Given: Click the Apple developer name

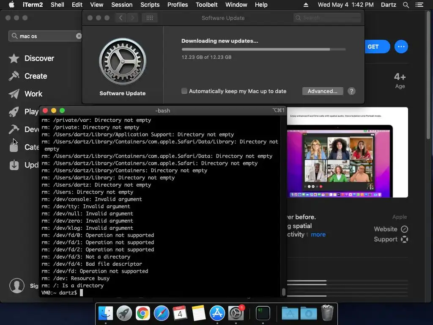Looking at the screenshot, I should 400,217.
